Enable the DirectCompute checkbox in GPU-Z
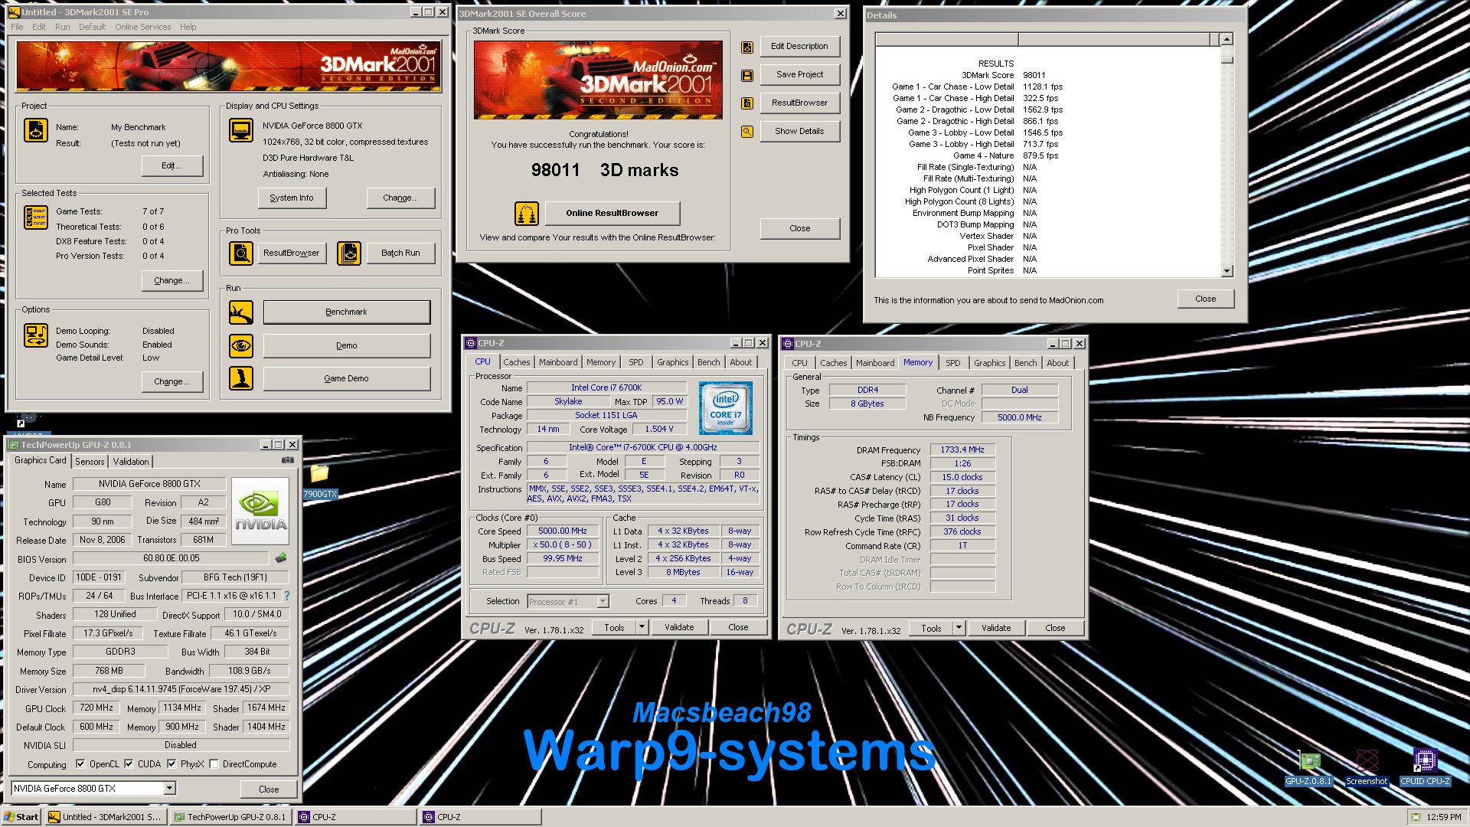This screenshot has height=827, width=1470. [x=214, y=764]
